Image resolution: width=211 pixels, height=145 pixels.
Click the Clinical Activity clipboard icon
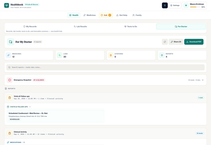pos(9,133)
